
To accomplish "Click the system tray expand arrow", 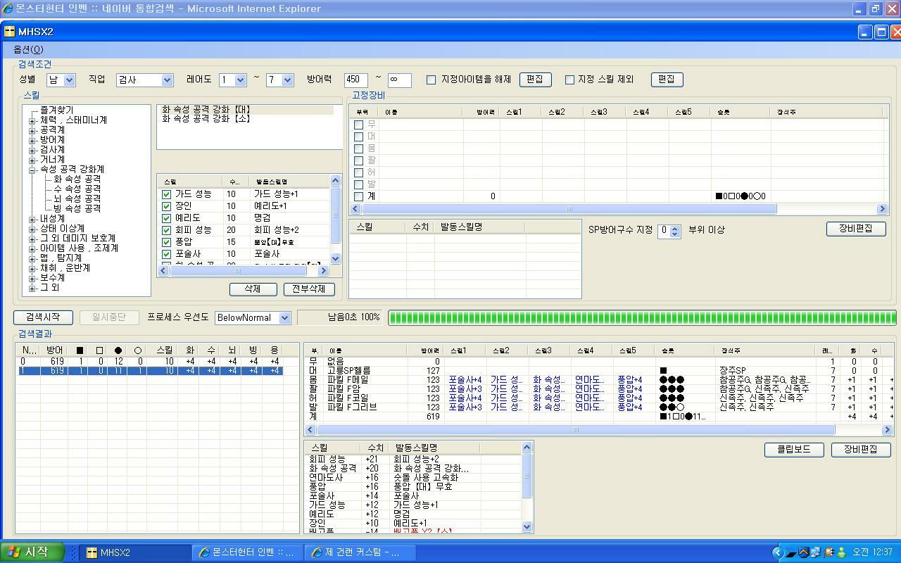I will click(778, 552).
